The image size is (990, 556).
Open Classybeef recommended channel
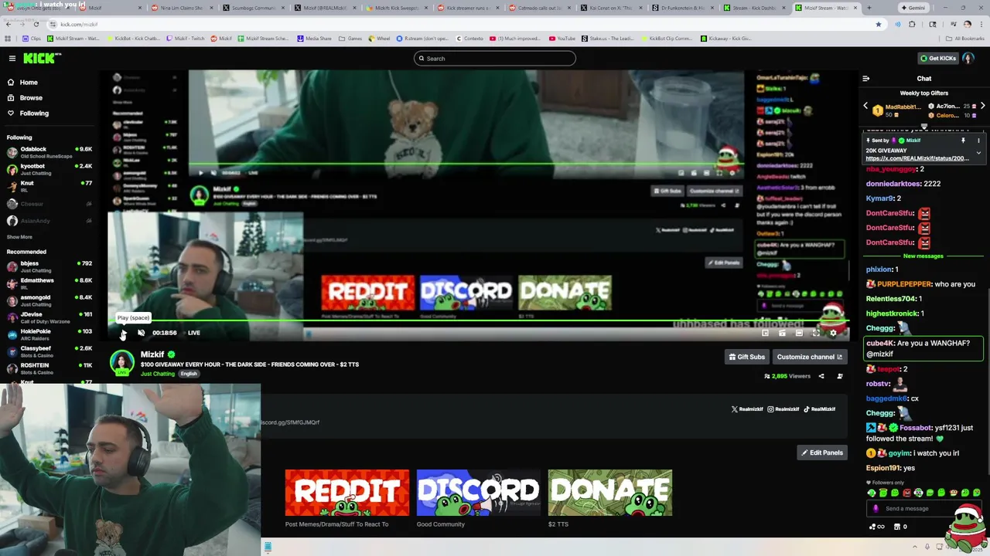click(x=49, y=351)
